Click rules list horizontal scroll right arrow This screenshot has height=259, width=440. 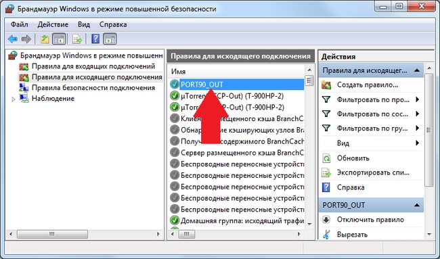[x=299, y=234]
